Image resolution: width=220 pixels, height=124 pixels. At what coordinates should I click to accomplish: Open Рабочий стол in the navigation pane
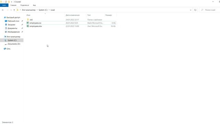[13, 21]
